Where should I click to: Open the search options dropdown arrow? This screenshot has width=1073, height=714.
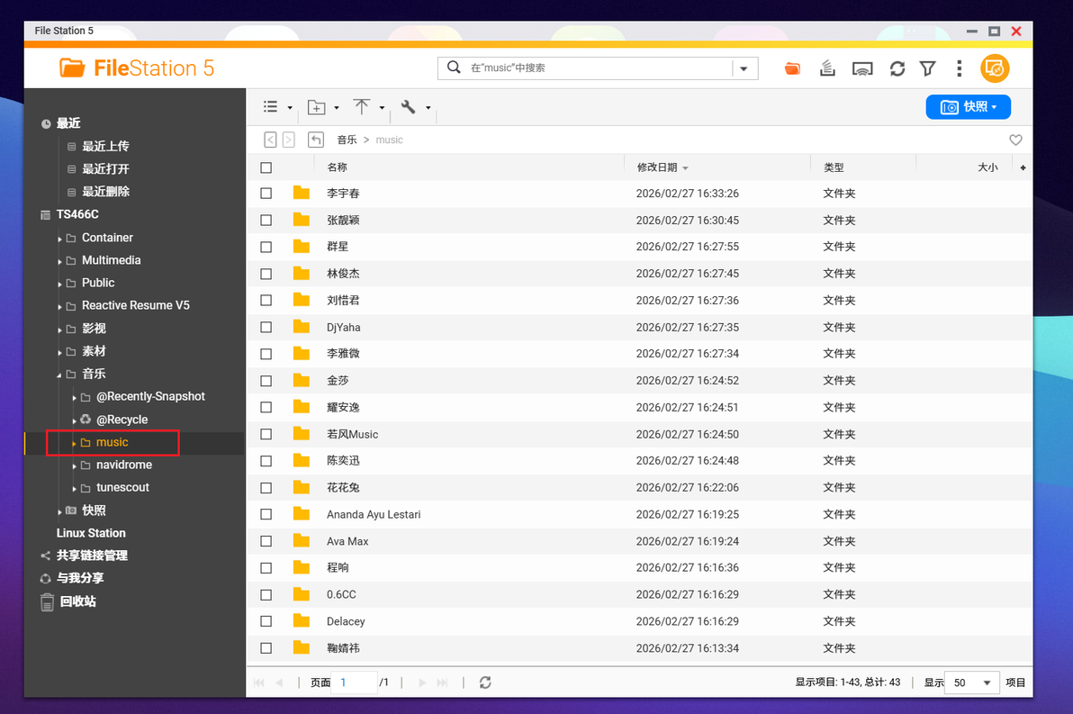point(744,68)
